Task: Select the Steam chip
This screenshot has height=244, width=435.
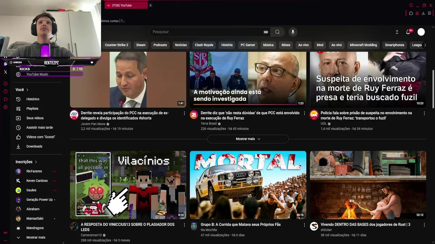Action: click(141, 45)
